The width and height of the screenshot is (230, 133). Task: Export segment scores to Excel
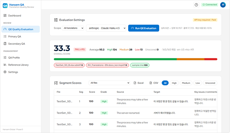(x=139, y=83)
